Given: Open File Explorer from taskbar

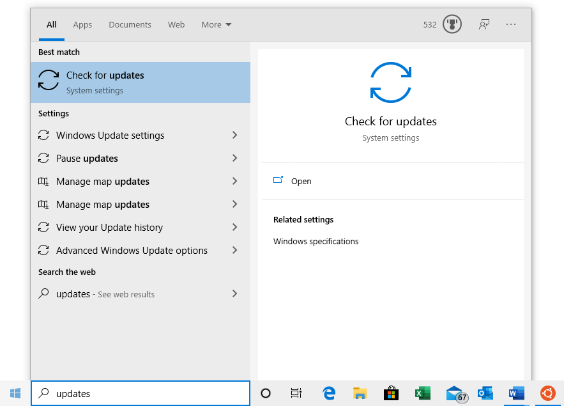Looking at the screenshot, I should pos(360,393).
